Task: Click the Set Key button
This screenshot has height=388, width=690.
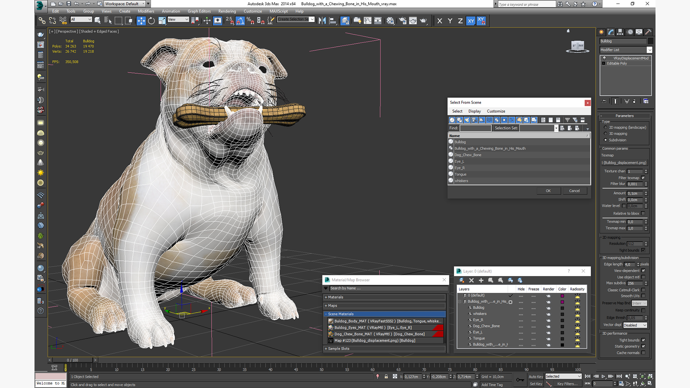Action: 535,384
